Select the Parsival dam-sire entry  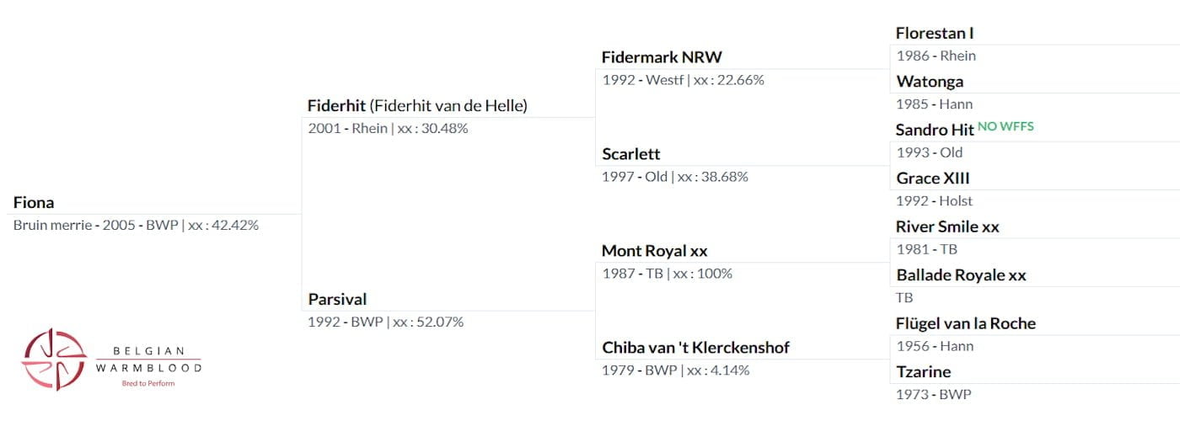[x=337, y=299]
